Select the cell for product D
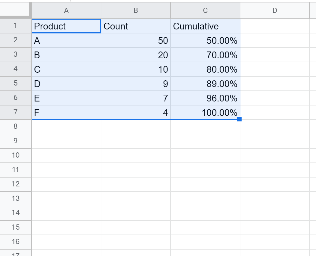The width and height of the screenshot is (316, 256). click(x=66, y=84)
